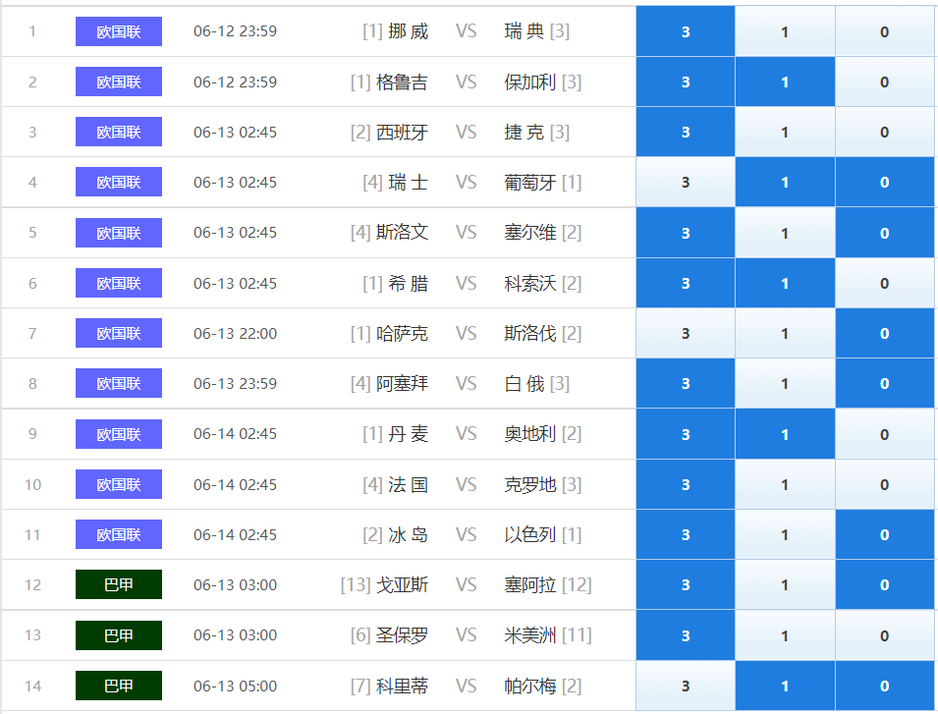Select 1 for 斯洛文 vs 塞尔维 match
The image size is (938, 714).
[785, 233]
